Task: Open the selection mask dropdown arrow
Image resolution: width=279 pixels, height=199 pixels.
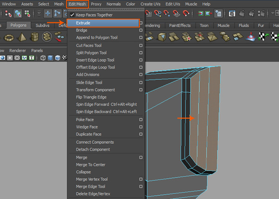Action: pyautogui.click(x=39, y=13)
